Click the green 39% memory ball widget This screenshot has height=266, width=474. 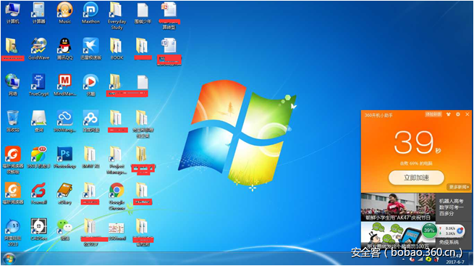pos(429,230)
